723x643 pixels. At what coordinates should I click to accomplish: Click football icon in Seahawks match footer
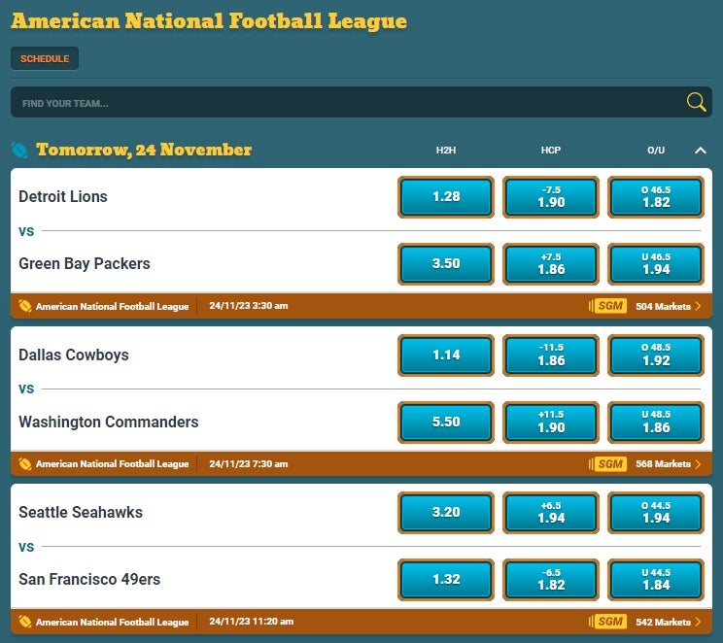(25, 622)
